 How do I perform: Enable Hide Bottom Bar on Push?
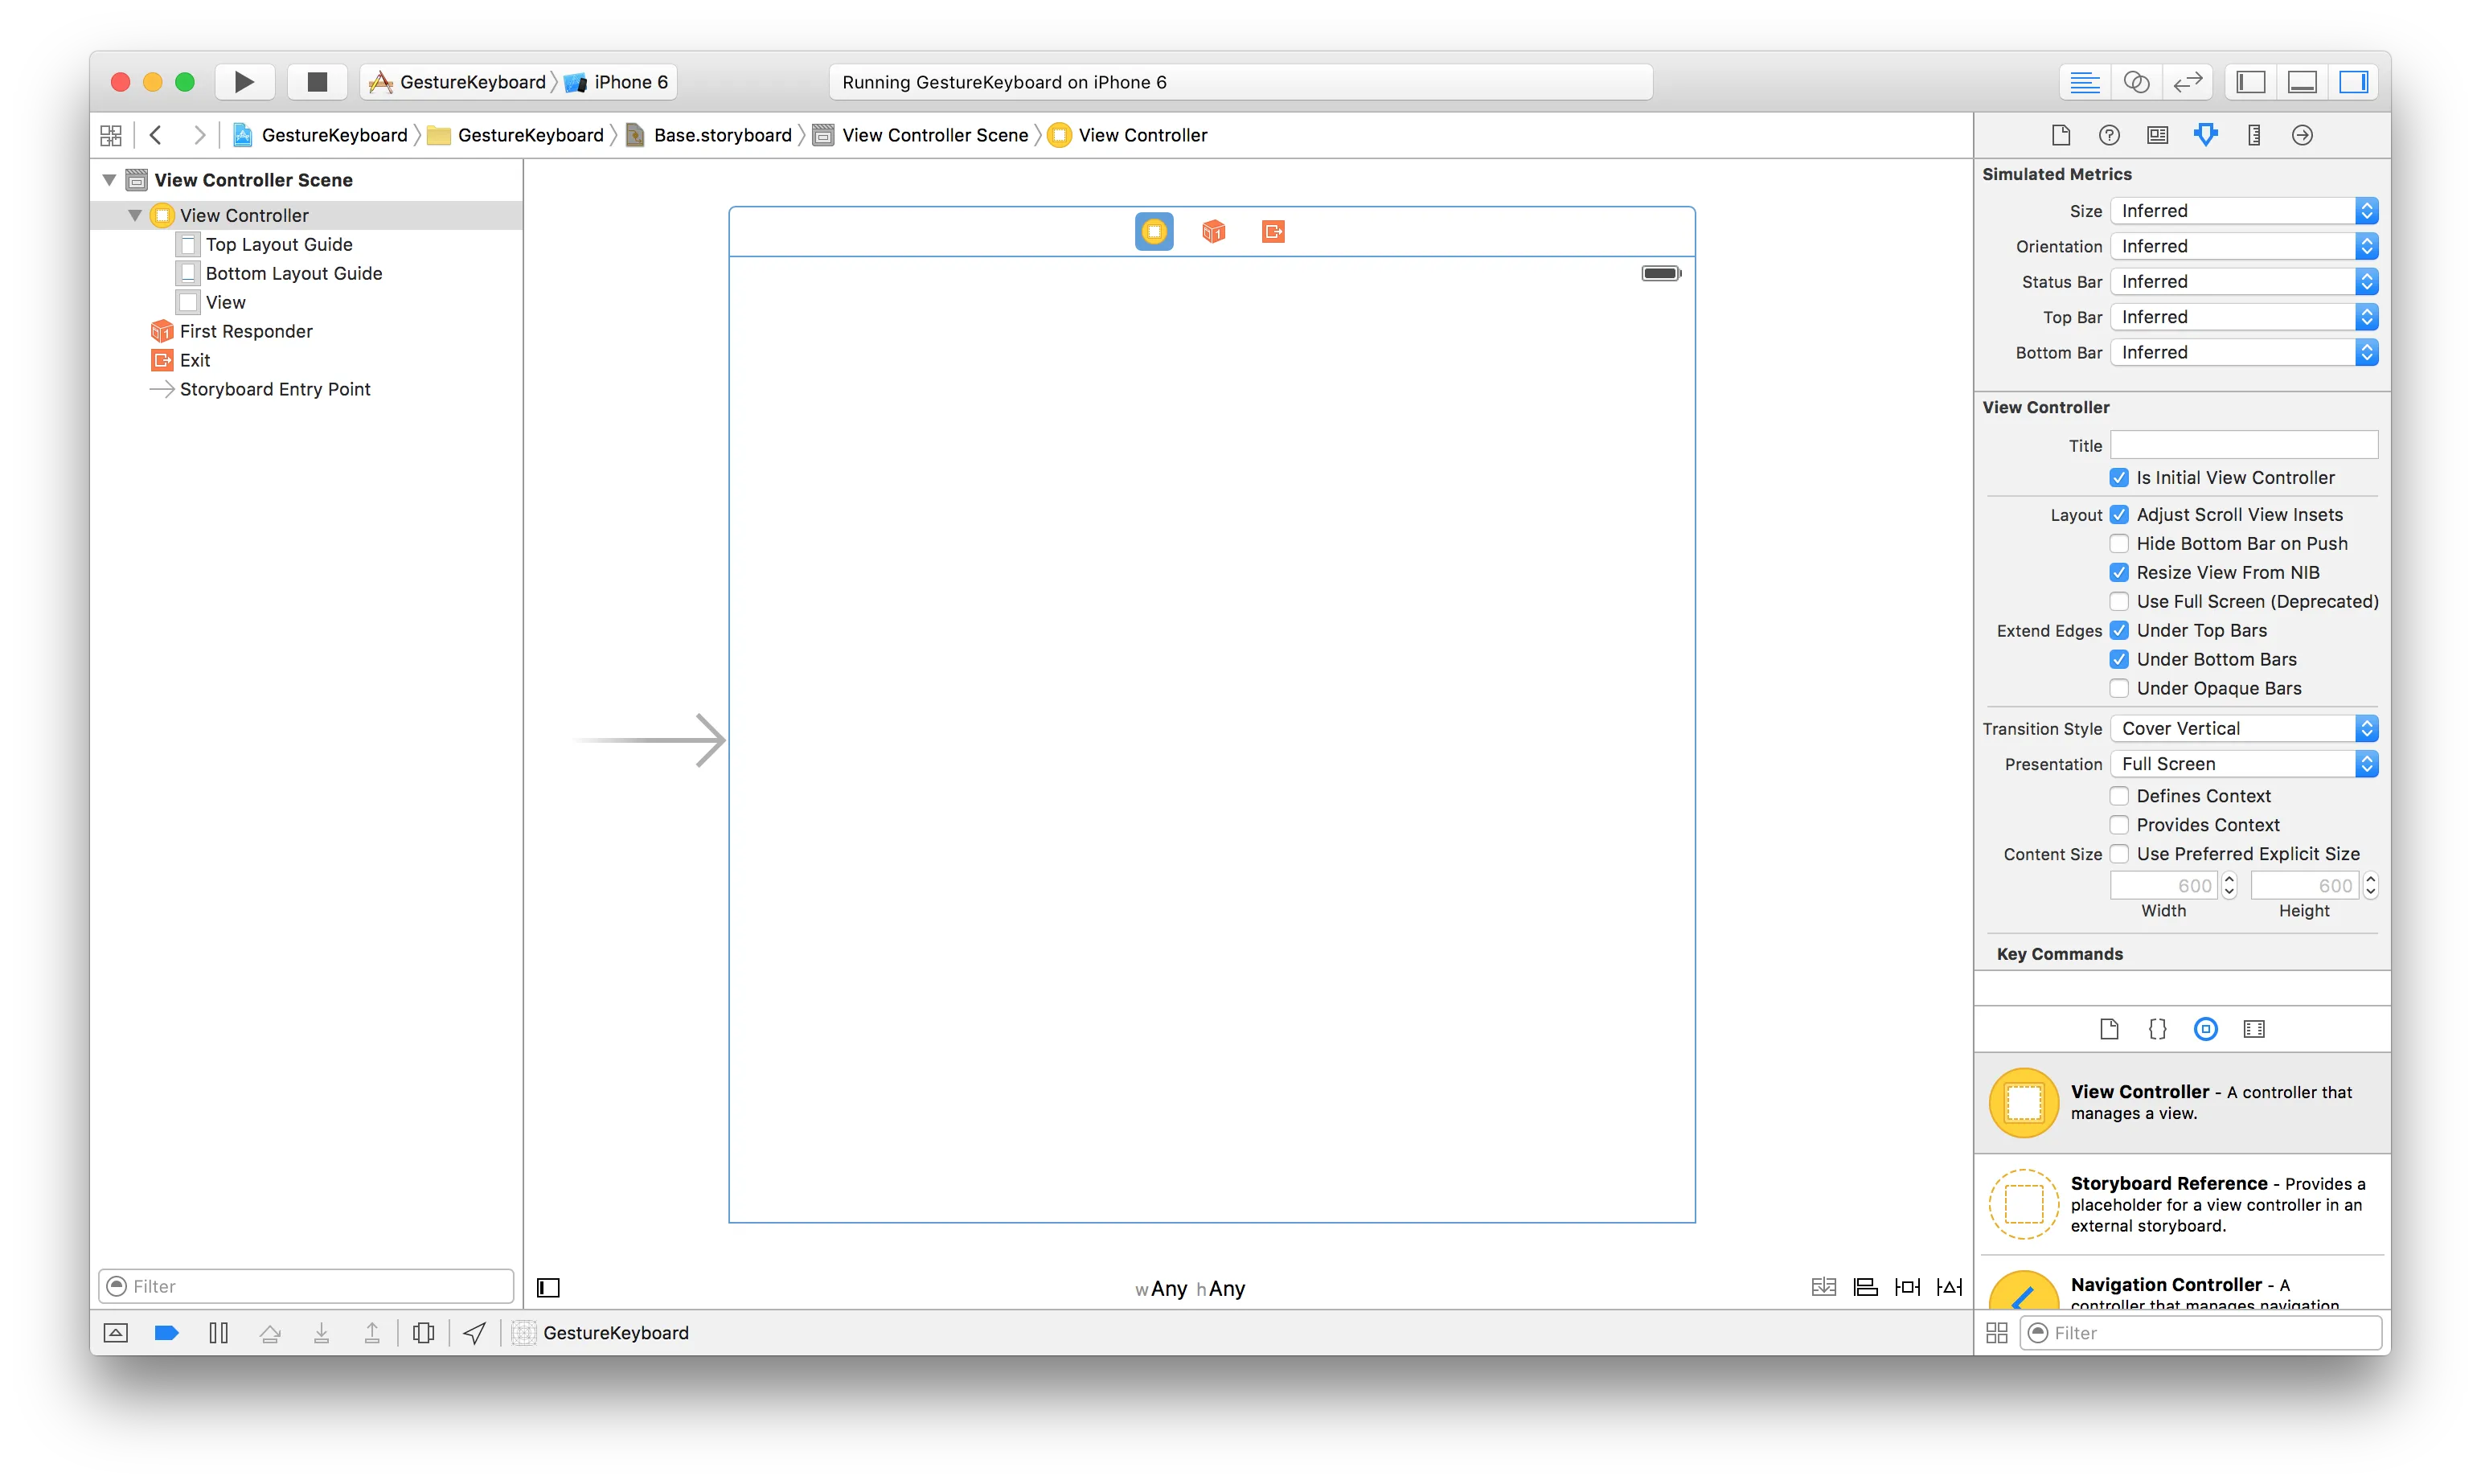[2119, 544]
